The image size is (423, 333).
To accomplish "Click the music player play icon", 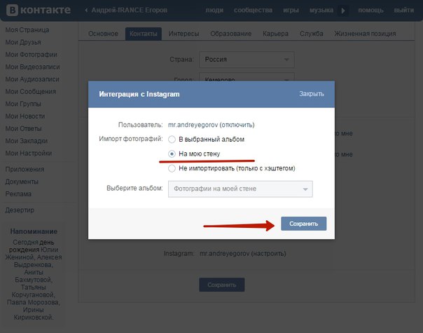I will [x=343, y=11].
